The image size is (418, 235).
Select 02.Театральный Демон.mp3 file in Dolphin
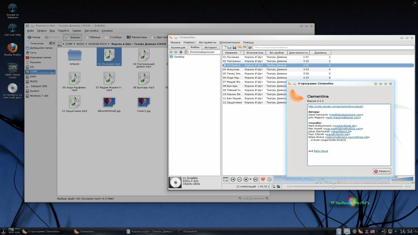coord(144,58)
